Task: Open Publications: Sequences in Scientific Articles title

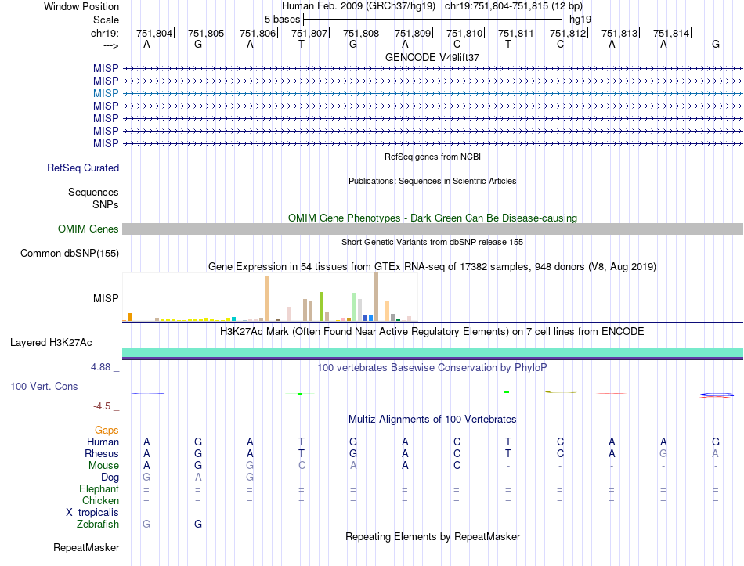Action: 432,181
